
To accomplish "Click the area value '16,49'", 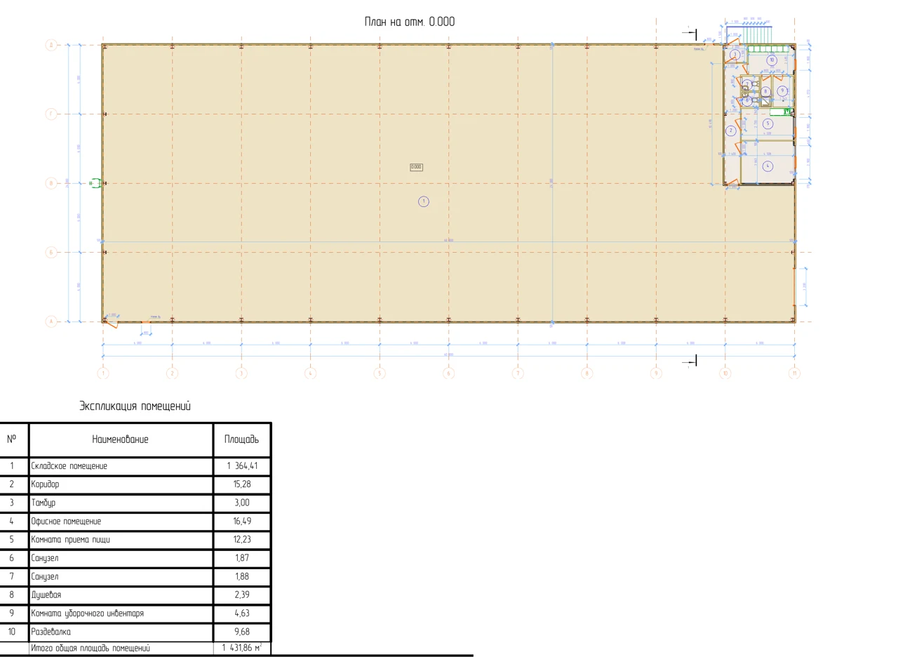I will click(x=242, y=522).
